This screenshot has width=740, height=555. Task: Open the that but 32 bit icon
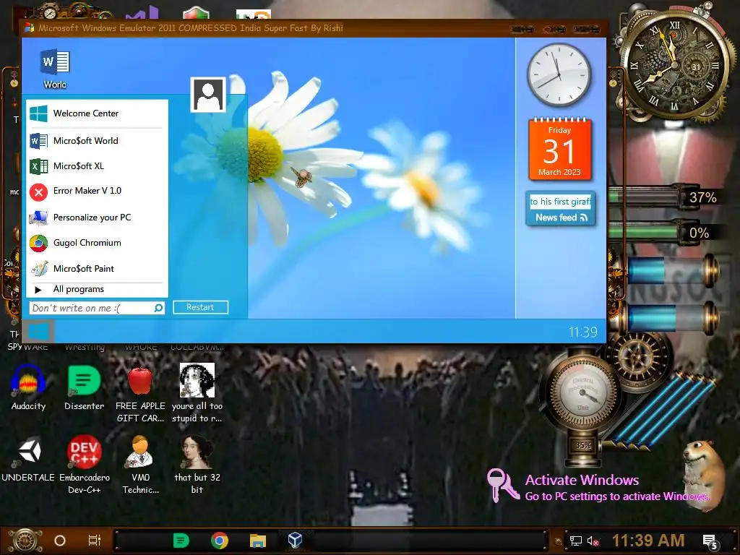point(197,465)
